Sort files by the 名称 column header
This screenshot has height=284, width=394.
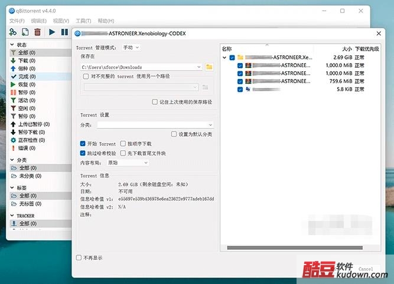tap(227, 49)
